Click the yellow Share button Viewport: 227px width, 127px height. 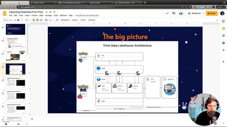(x=212, y=13)
